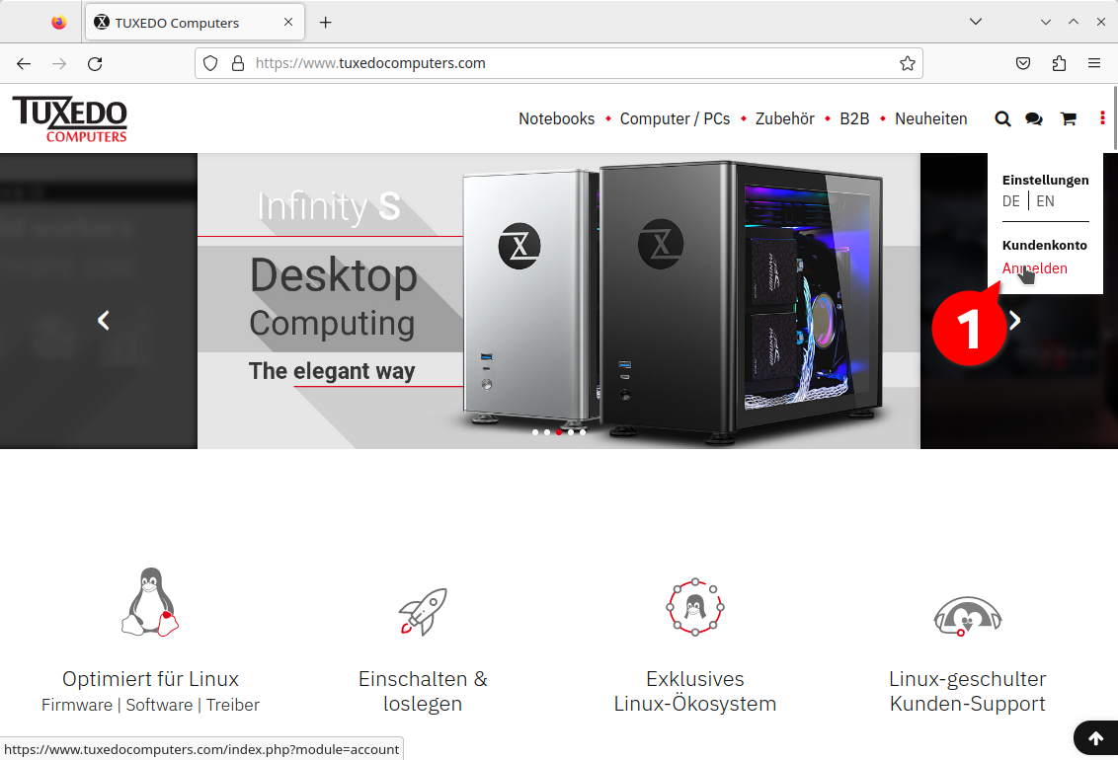The width and height of the screenshot is (1118, 760).
Task: Click the rocket icon
Action: coord(423,611)
